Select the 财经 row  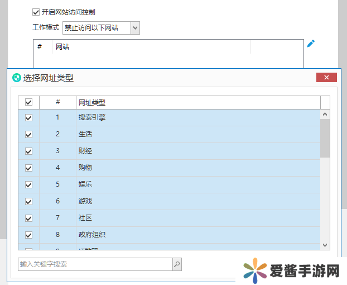coord(167,151)
